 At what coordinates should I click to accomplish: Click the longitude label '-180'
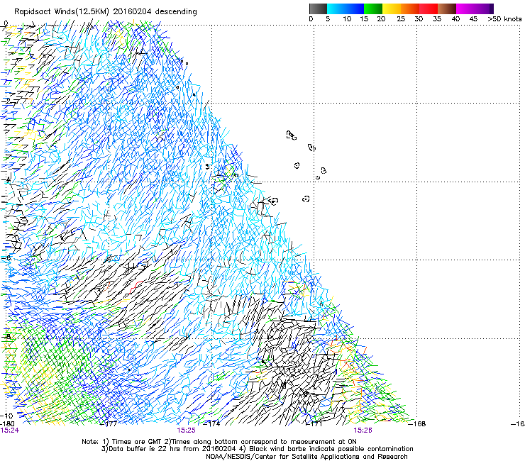coord(7,424)
